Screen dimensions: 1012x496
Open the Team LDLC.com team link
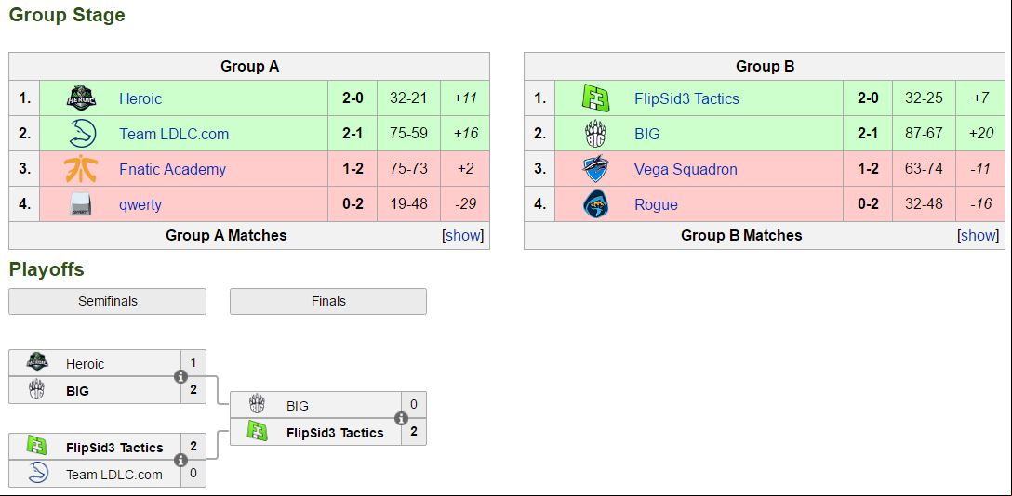click(x=174, y=134)
